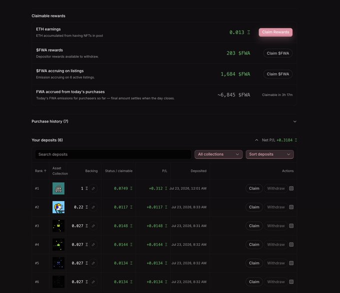Click the 0.013 Ξ ETH earnings value

point(240,33)
